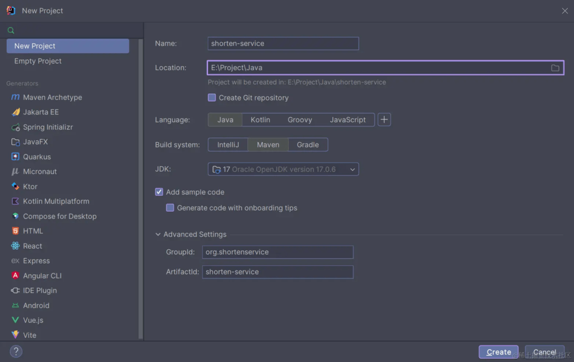Select the Quarkus generator icon

pyautogui.click(x=15, y=157)
